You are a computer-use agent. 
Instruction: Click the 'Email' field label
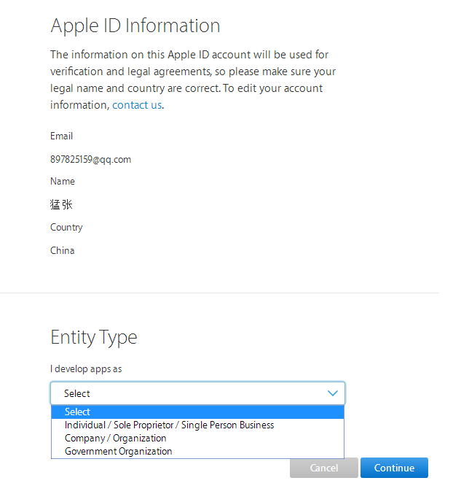(x=62, y=136)
